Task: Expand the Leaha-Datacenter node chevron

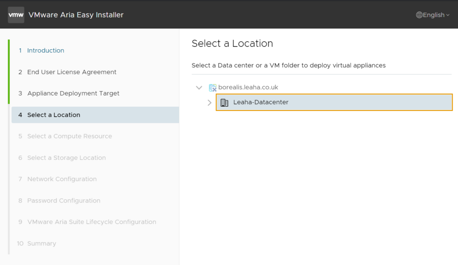Action: (209, 102)
